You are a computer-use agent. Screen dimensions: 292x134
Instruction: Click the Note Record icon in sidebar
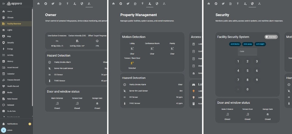point(3,99)
